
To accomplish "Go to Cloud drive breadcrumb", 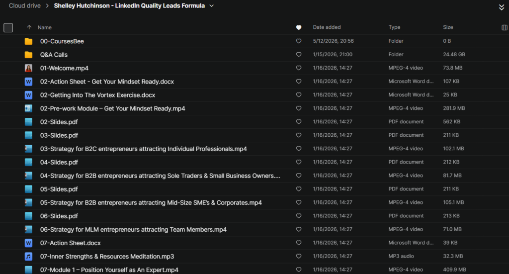I will coord(25,5).
